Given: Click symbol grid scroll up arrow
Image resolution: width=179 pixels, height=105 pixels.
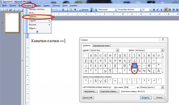Looking at the screenshot, I should pos(162,54).
